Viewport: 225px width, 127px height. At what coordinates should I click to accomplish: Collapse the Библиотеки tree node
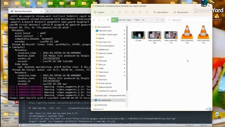pos(93,105)
